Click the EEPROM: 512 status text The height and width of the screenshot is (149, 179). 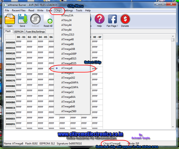click(x=47, y=143)
